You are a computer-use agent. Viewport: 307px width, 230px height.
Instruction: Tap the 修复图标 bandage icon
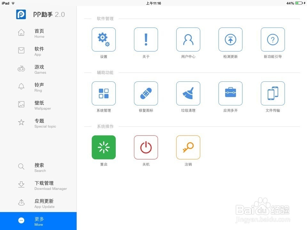[x=146, y=94]
